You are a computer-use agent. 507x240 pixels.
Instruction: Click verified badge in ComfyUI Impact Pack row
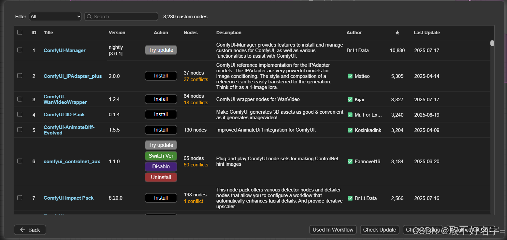[x=350, y=198]
